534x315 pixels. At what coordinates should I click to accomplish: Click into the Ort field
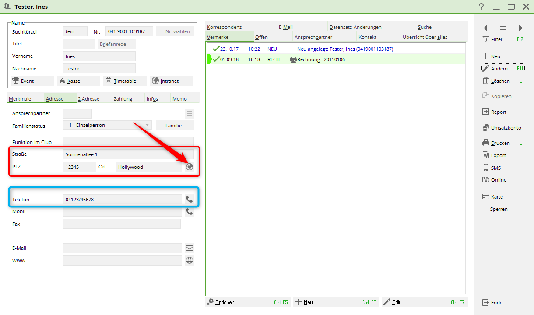point(149,167)
